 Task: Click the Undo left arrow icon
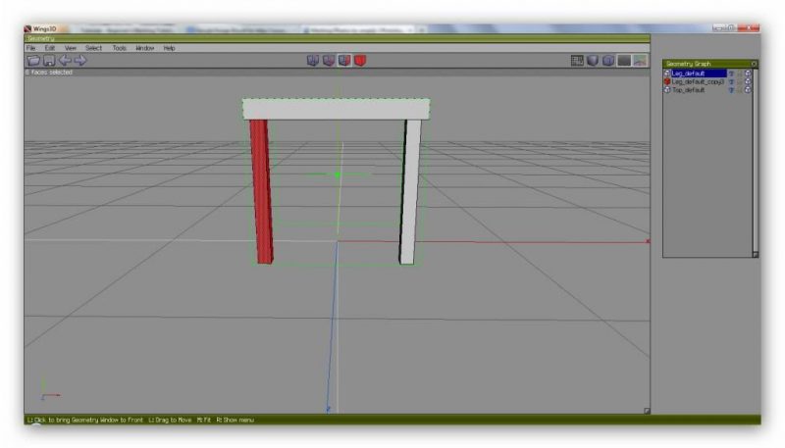coord(65,61)
